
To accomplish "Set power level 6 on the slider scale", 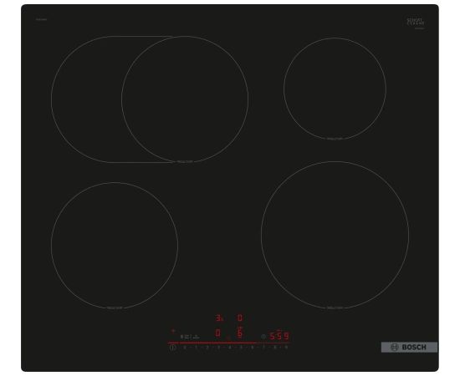I will (253, 348).
